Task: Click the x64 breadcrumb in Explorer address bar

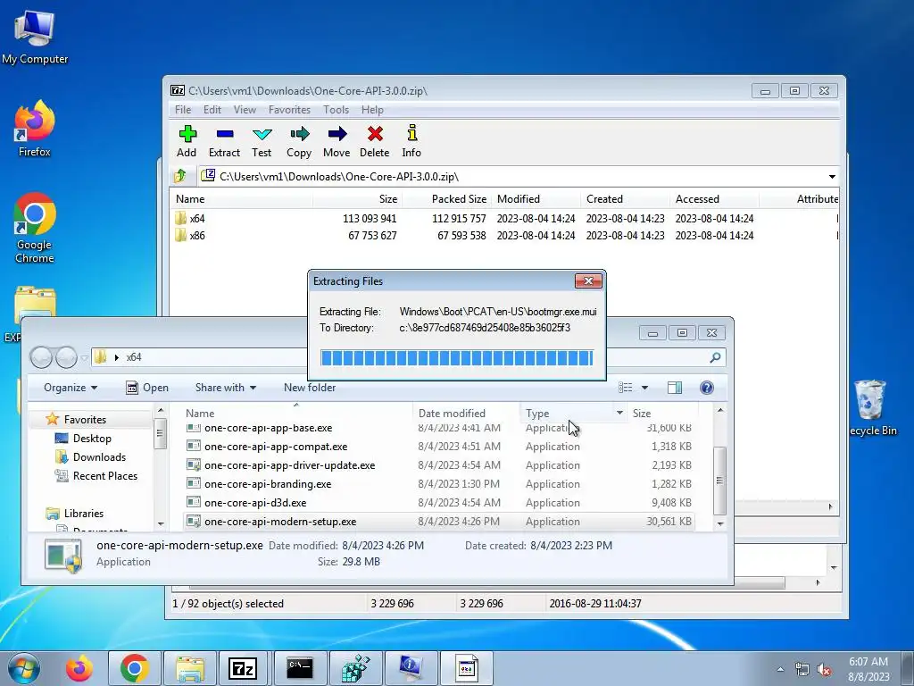Action: click(x=134, y=357)
